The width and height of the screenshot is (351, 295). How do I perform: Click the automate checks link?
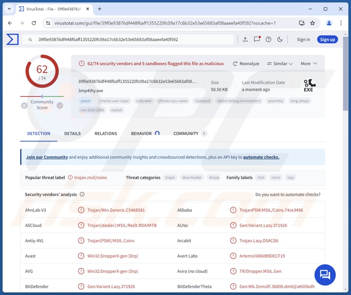click(x=261, y=157)
